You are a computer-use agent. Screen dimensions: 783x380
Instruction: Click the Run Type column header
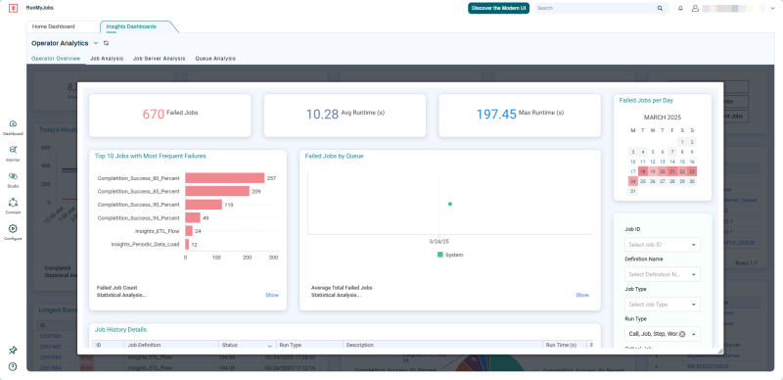coord(309,345)
